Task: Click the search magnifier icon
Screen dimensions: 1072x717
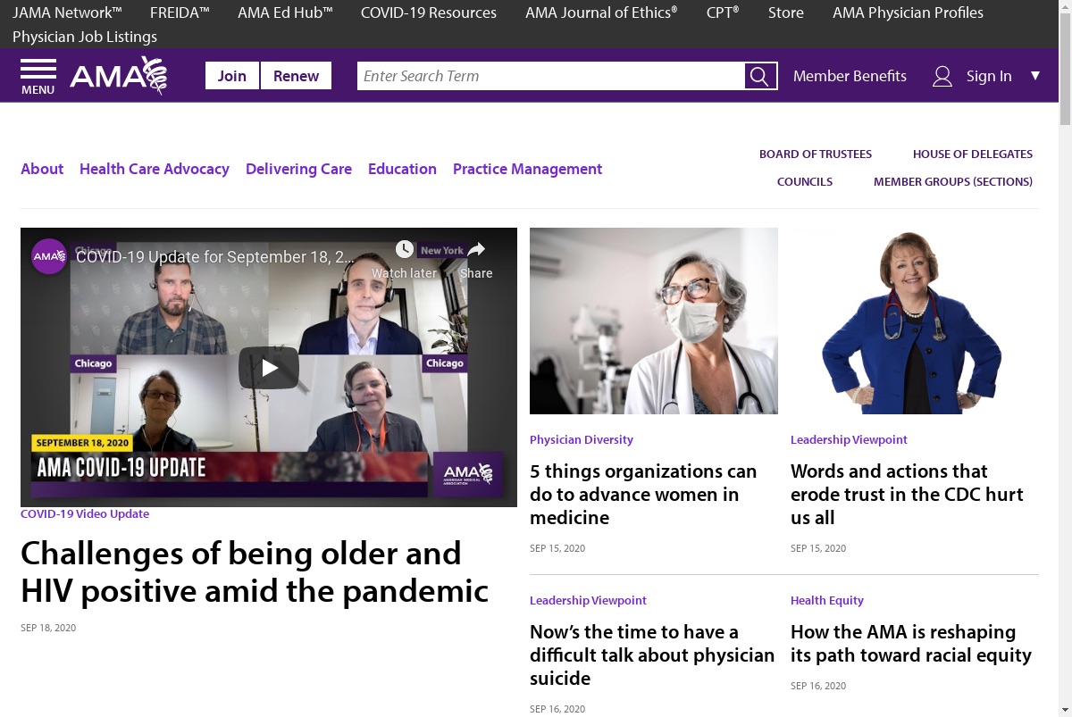Action: tap(760, 76)
